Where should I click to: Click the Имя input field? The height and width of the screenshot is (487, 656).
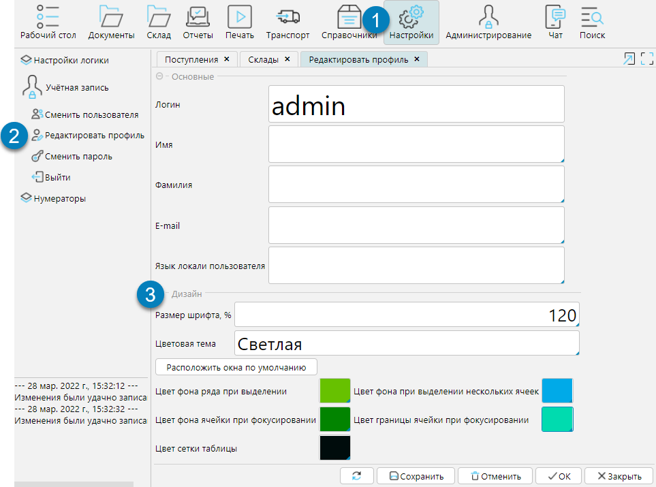tap(416, 144)
